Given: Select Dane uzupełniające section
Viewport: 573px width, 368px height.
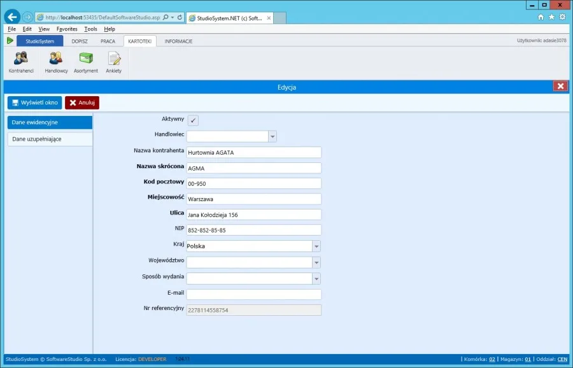Looking at the screenshot, I should [50, 139].
